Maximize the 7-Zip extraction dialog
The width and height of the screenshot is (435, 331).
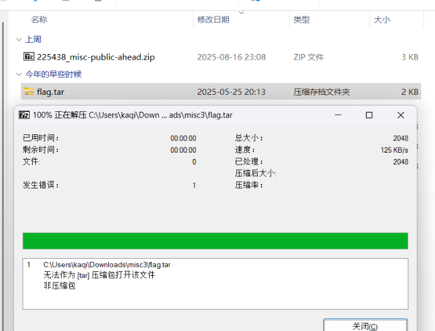[x=369, y=115]
